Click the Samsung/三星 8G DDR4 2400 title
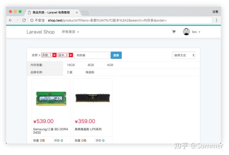 coord(51,131)
